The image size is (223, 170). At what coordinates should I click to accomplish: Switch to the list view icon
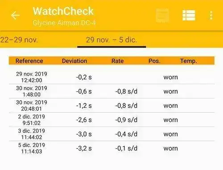tap(189, 15)
